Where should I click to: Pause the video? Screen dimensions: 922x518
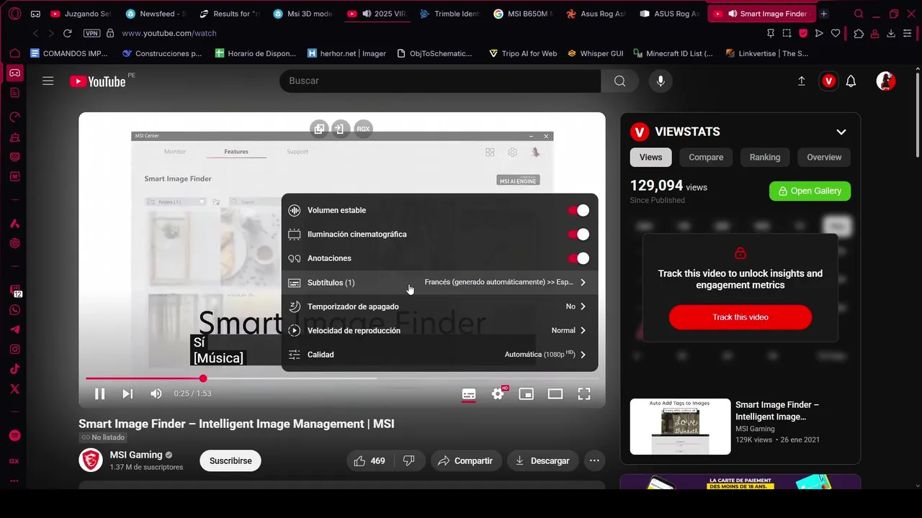pyautogui.click(x=99, y=394)
